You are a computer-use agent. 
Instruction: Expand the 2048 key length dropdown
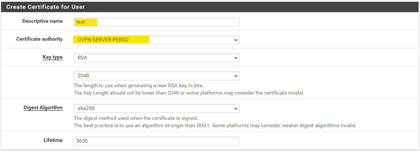[156, 75]
